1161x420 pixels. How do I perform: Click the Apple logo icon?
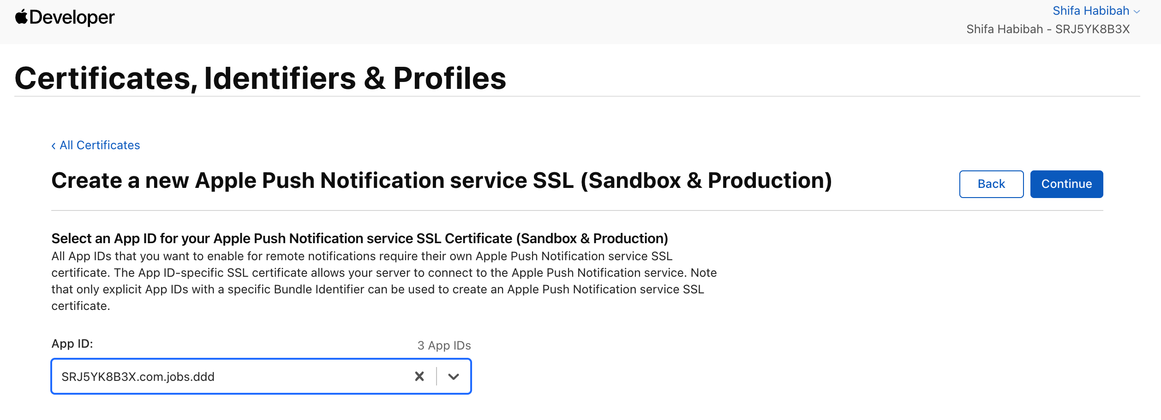coord(21,17)
